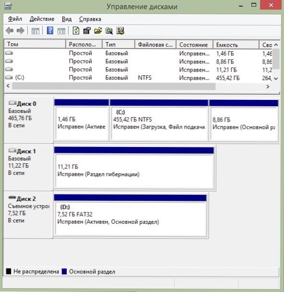284x292 pixels.
Task: Select the (C:) volume row in the list
Action: (x=138, y=77)
